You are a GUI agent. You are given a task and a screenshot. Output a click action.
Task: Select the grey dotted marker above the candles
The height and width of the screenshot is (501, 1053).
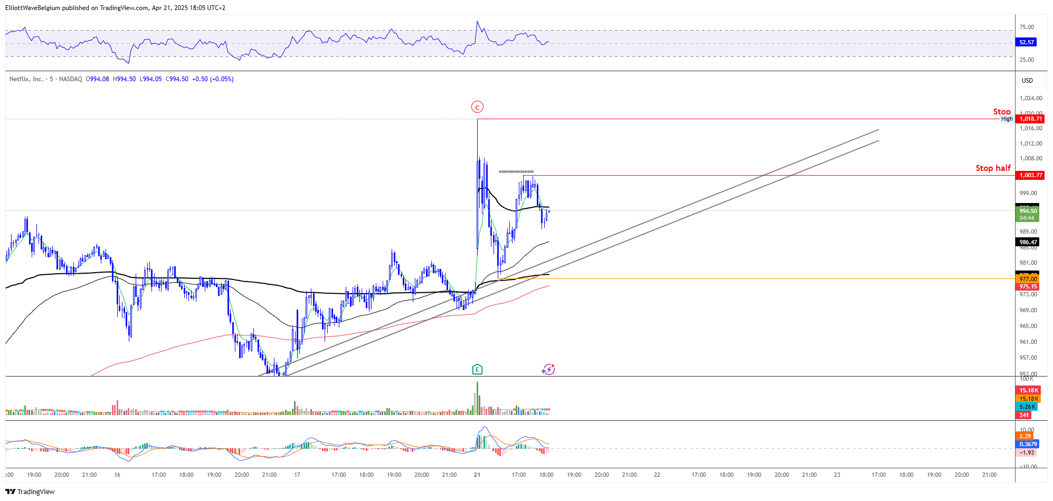(516, 171)
